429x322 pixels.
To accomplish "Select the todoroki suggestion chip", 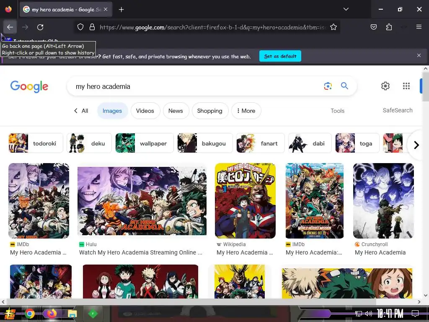I will 36,143.
